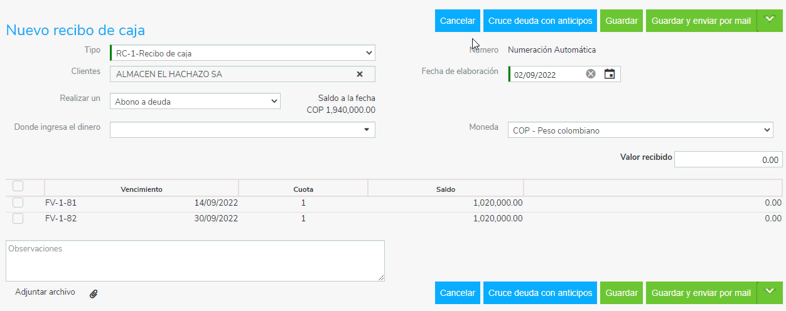Check the FV-1-81 invoice row
Screen dimensions: 786x311
pos(18,203)
